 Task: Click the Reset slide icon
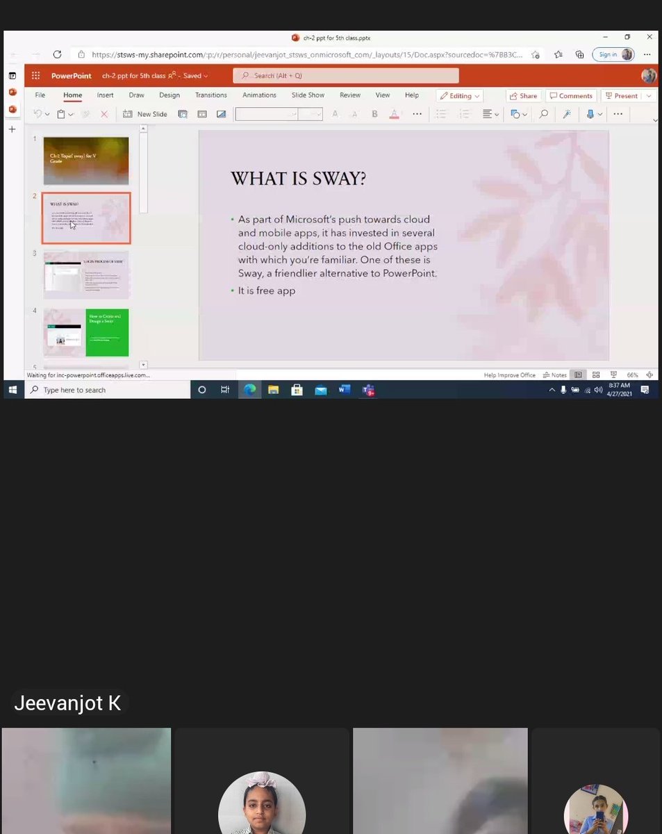point(202,114)
